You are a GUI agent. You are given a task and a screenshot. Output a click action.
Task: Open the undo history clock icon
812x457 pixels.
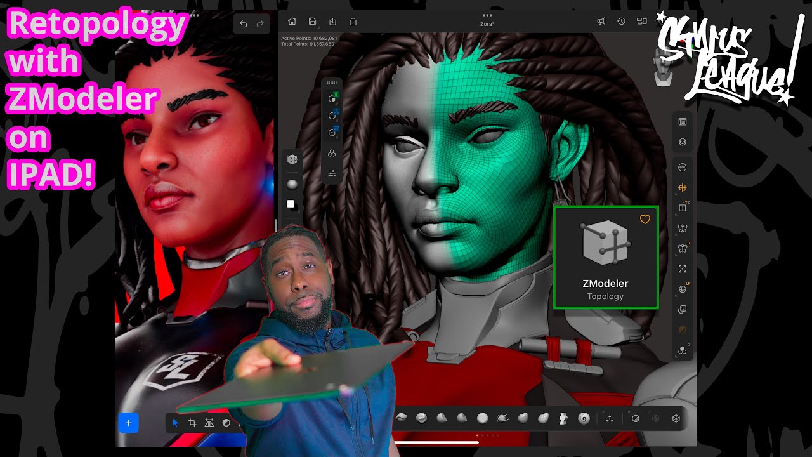pos(621,22)
